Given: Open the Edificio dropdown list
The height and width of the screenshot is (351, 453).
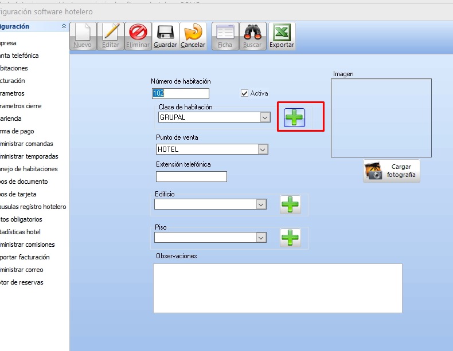Looking at the screenshot, I should (261, 204).
